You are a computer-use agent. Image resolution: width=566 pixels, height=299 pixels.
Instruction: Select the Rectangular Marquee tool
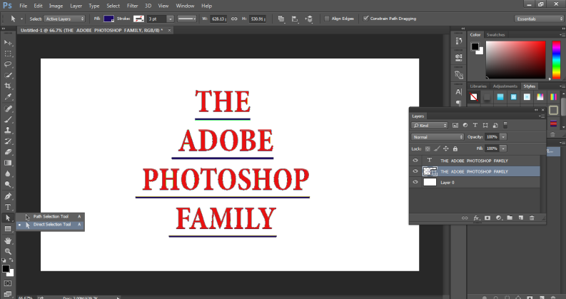8,54
